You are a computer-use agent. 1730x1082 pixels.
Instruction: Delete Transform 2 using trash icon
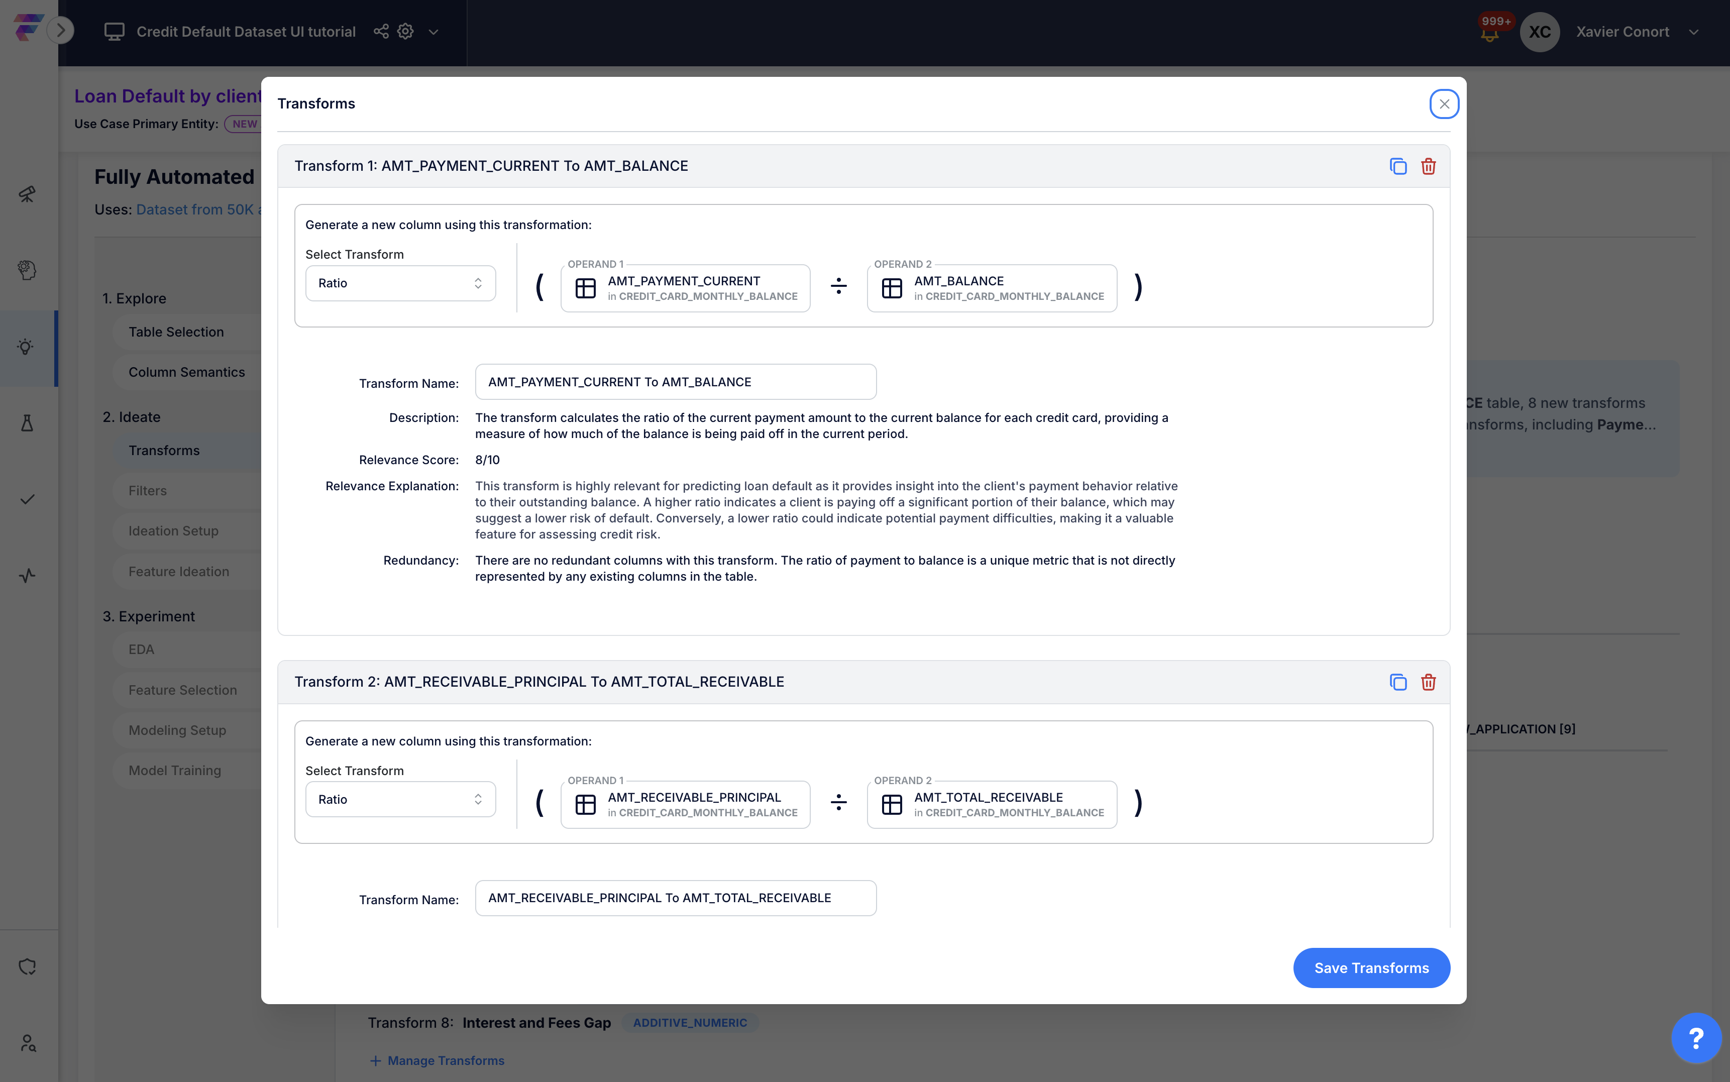[1428, 682]
